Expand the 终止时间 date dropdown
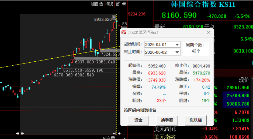The width and height of the screenshot is (253, 139). coord(177,52)
